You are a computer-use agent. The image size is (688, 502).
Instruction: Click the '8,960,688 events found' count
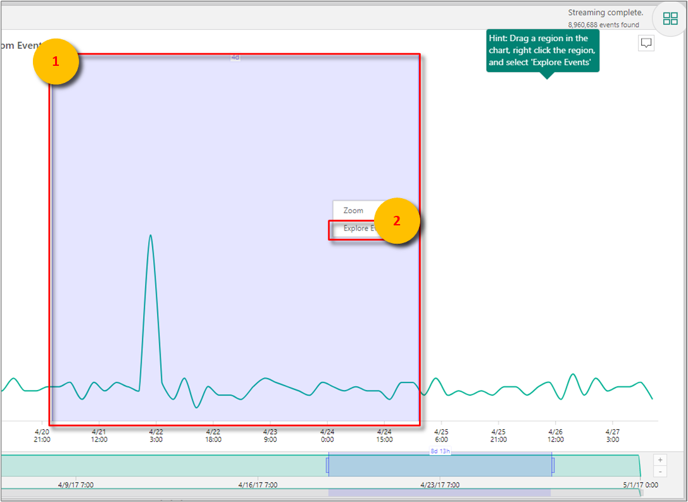(603, 25)
